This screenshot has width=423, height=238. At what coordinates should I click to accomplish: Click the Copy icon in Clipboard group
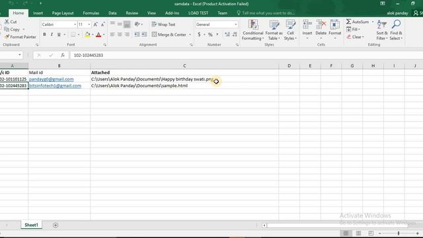[7, 29]
